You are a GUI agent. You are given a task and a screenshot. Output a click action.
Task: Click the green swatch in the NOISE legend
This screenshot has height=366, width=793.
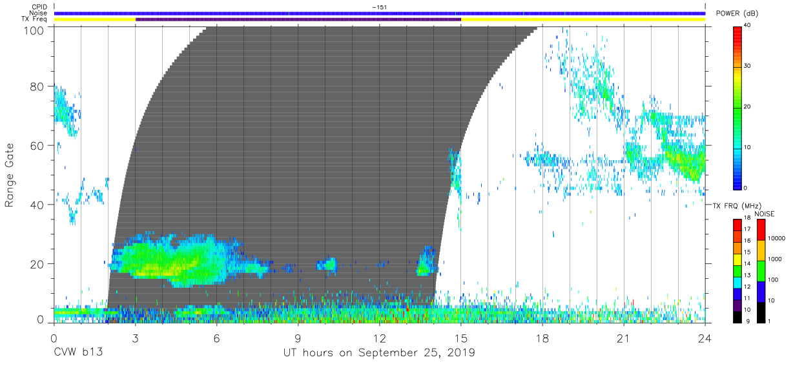coord(761,270)
